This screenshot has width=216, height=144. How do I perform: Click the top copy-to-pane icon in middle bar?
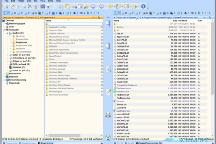click(x=108, y=23)
